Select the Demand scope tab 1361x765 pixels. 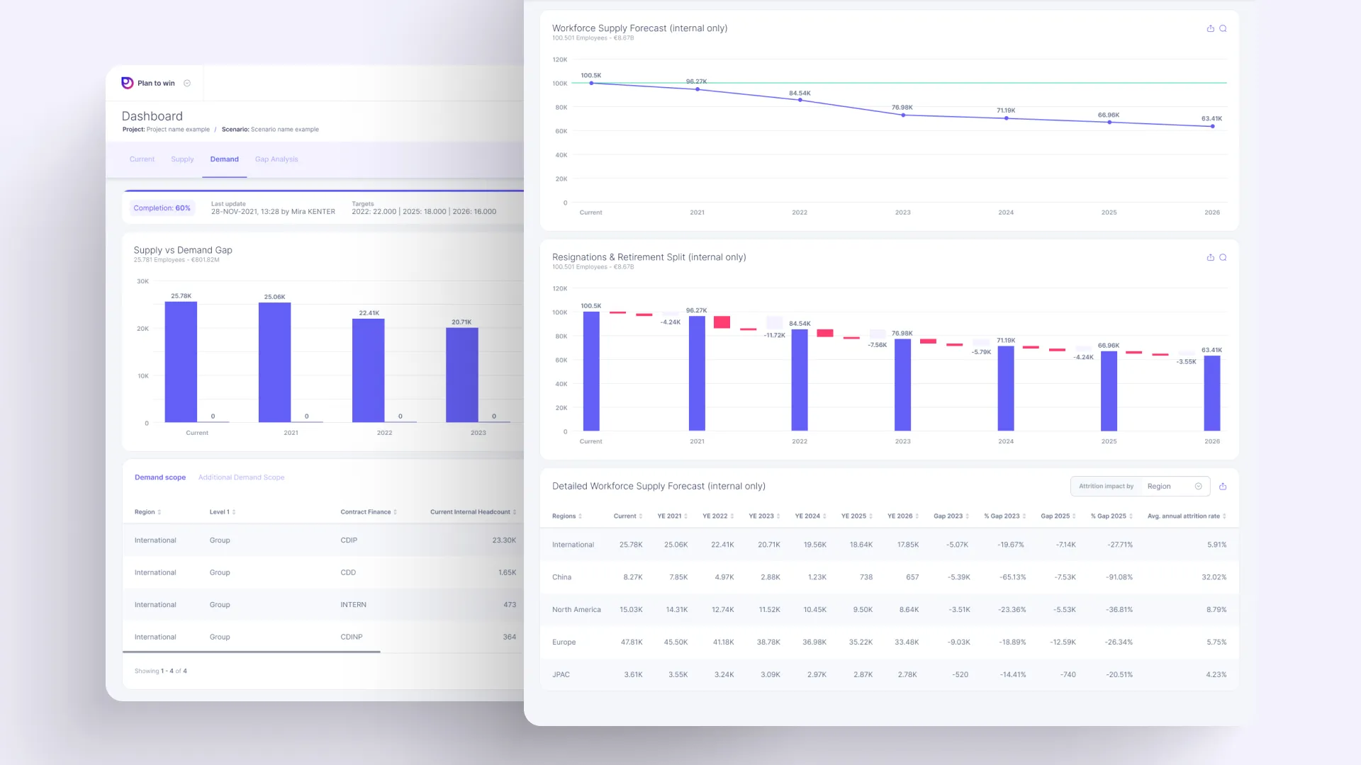(160, 477)
